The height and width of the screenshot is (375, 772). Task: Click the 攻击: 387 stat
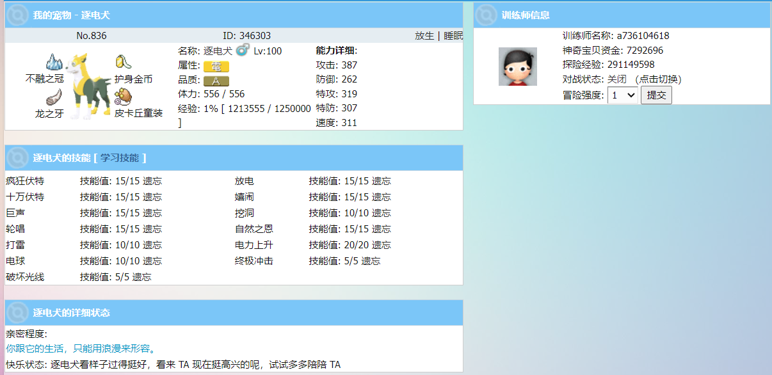(337, 65)
